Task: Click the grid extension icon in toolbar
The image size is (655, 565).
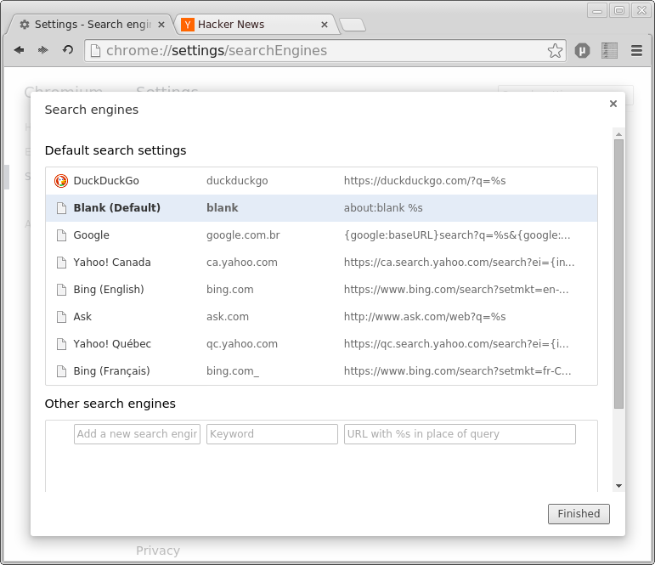Action: pyautogui.click(x=609, y=51)
